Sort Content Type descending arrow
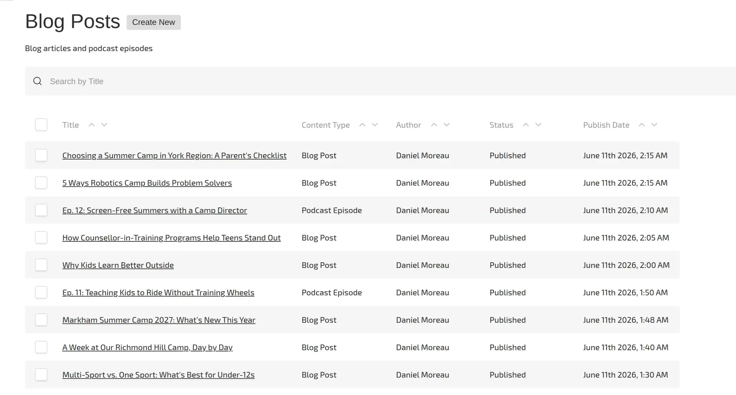Viewport: 736px width, 395px height. coord(375,125)
